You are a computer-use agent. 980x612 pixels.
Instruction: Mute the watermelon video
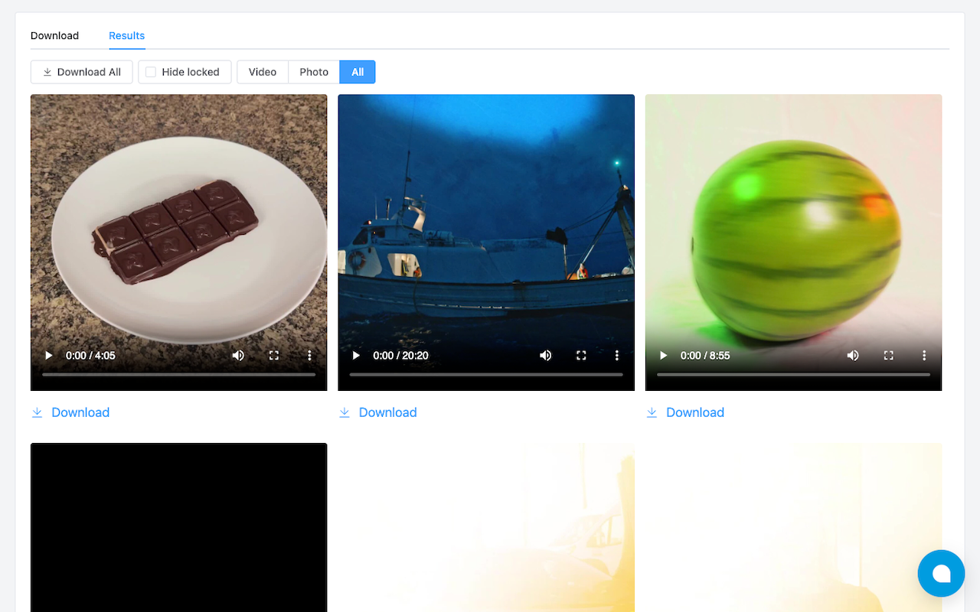[853, 356]
